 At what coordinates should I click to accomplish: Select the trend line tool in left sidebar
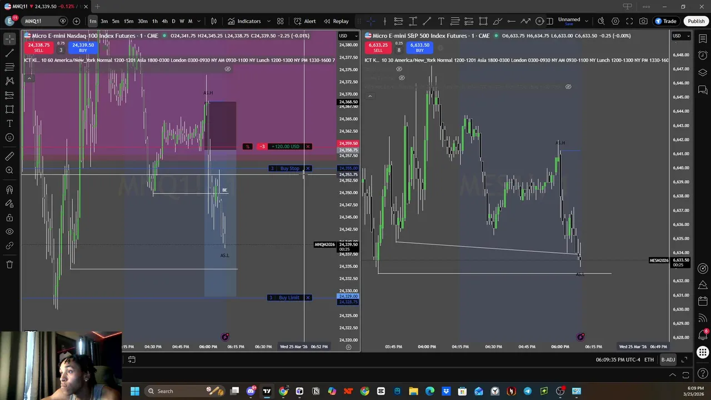[9, 53]
